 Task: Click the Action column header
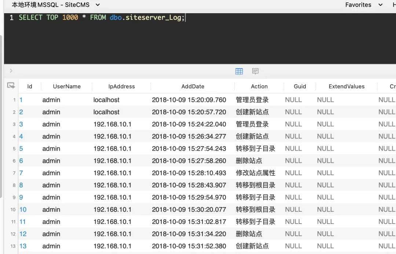pyautogui.click(x=259, y=86)
